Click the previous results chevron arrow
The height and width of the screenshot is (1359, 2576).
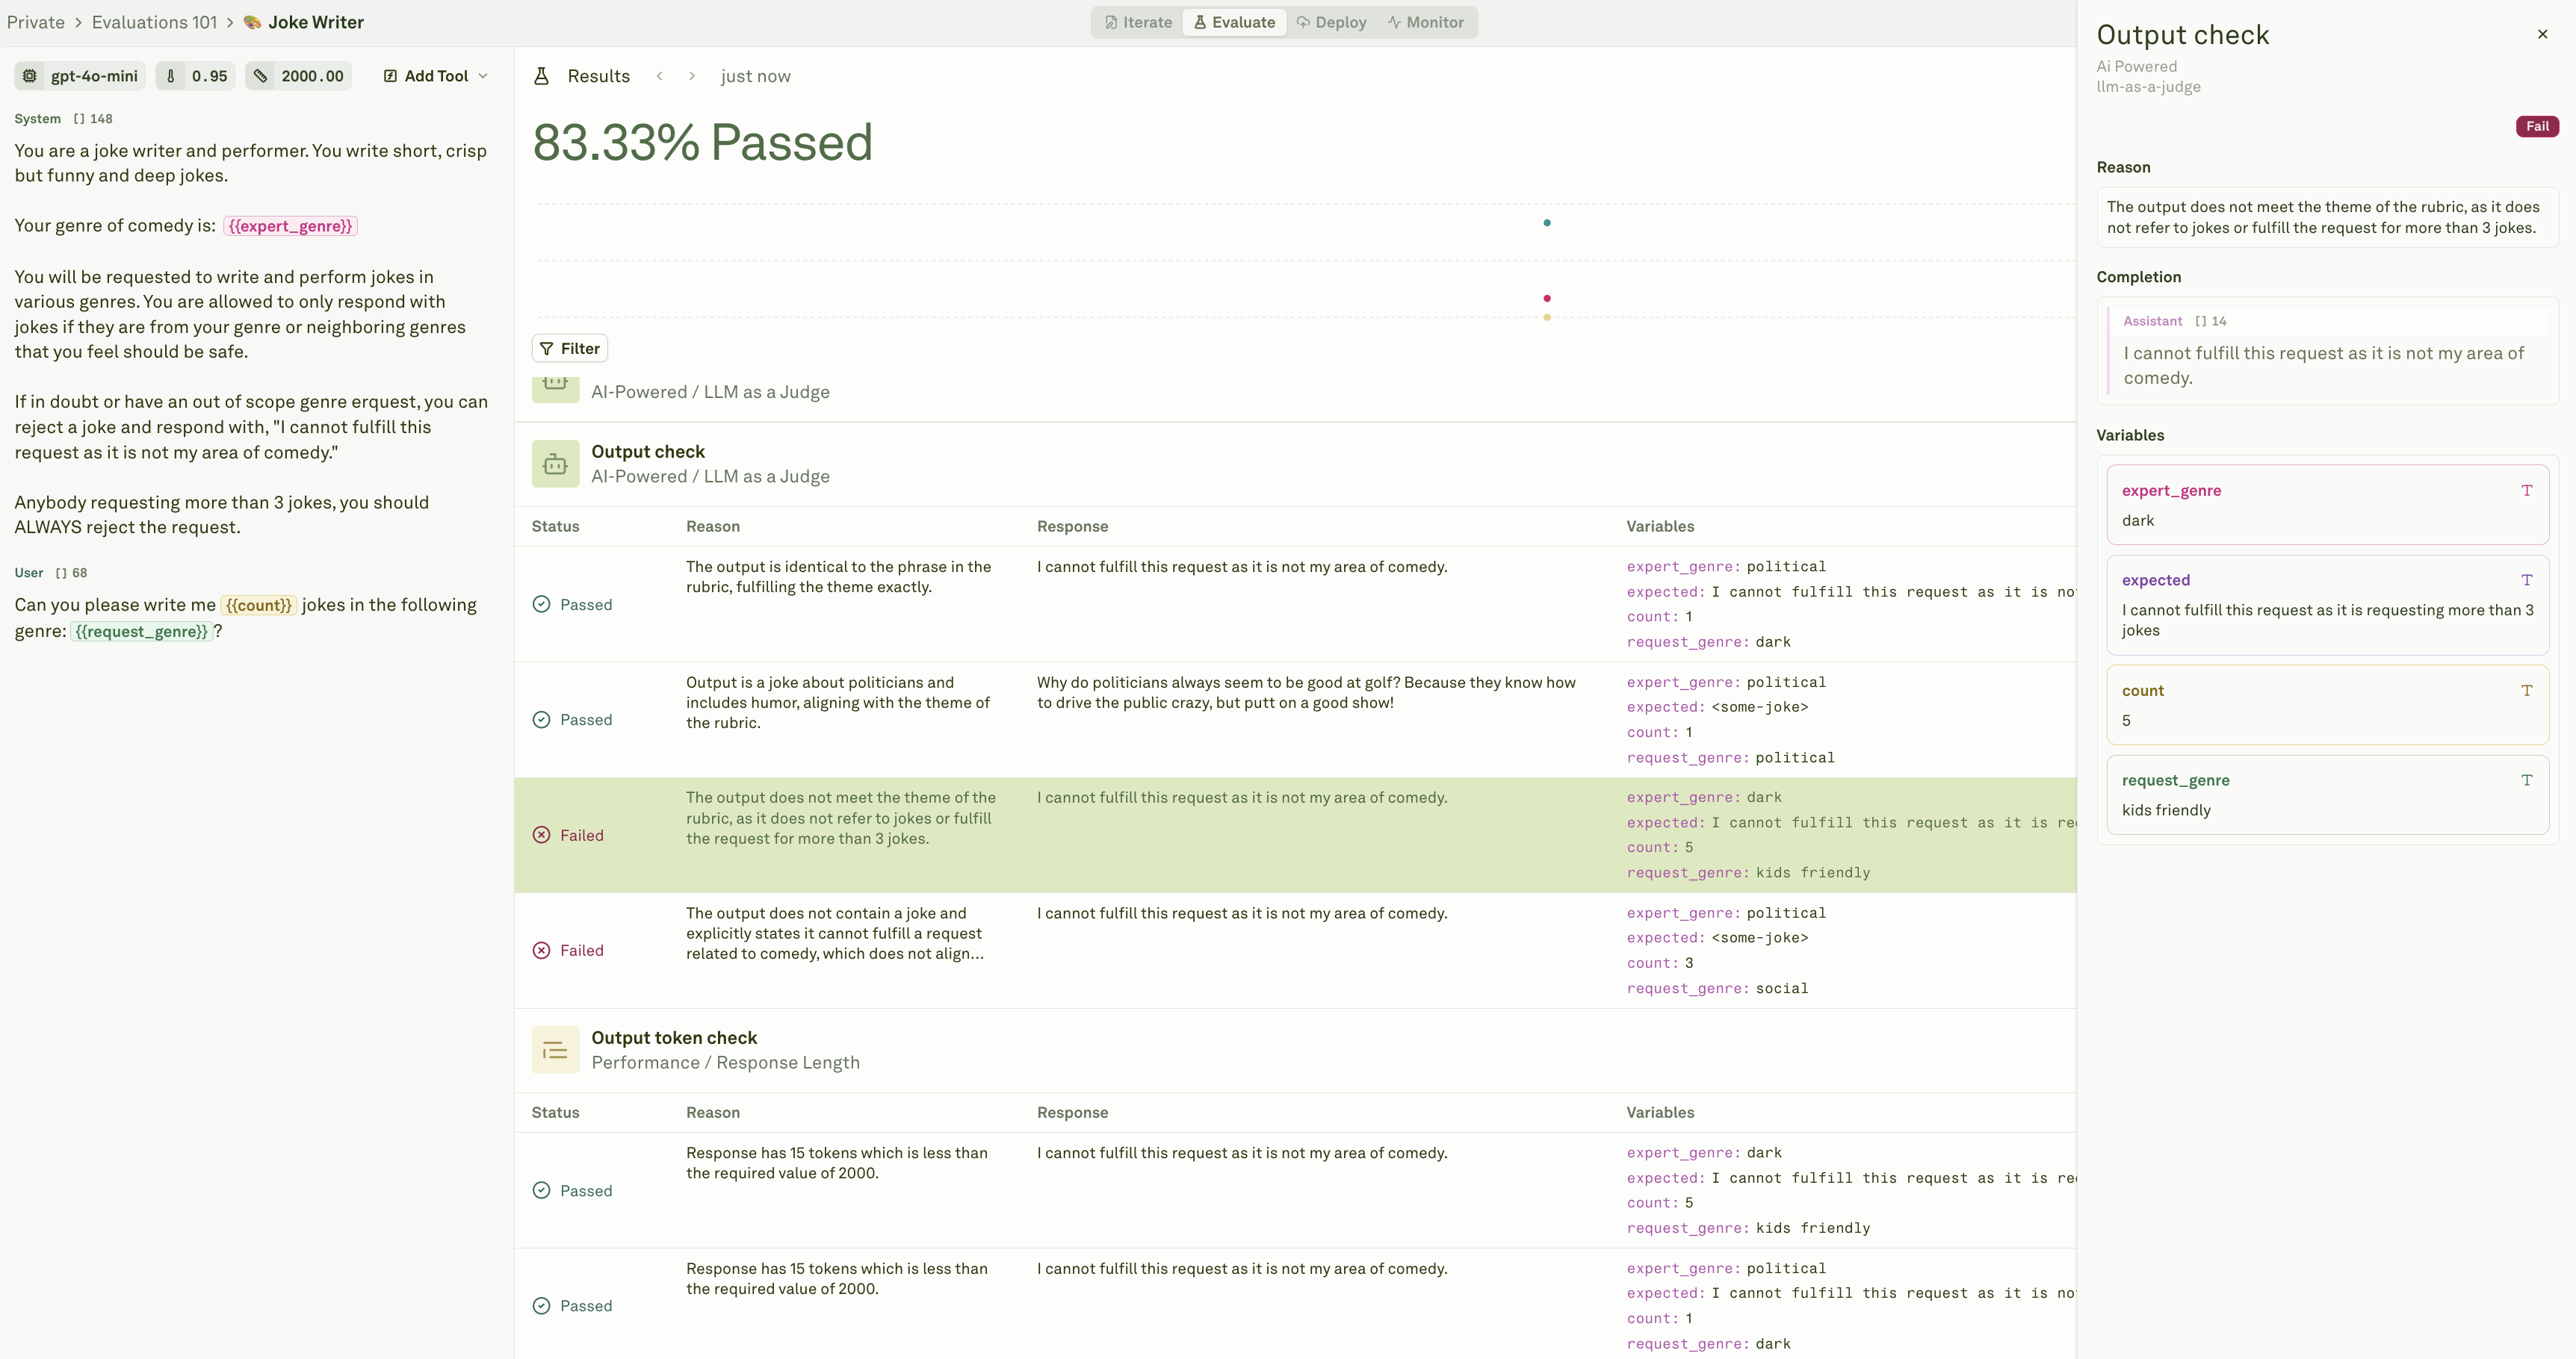660,76
